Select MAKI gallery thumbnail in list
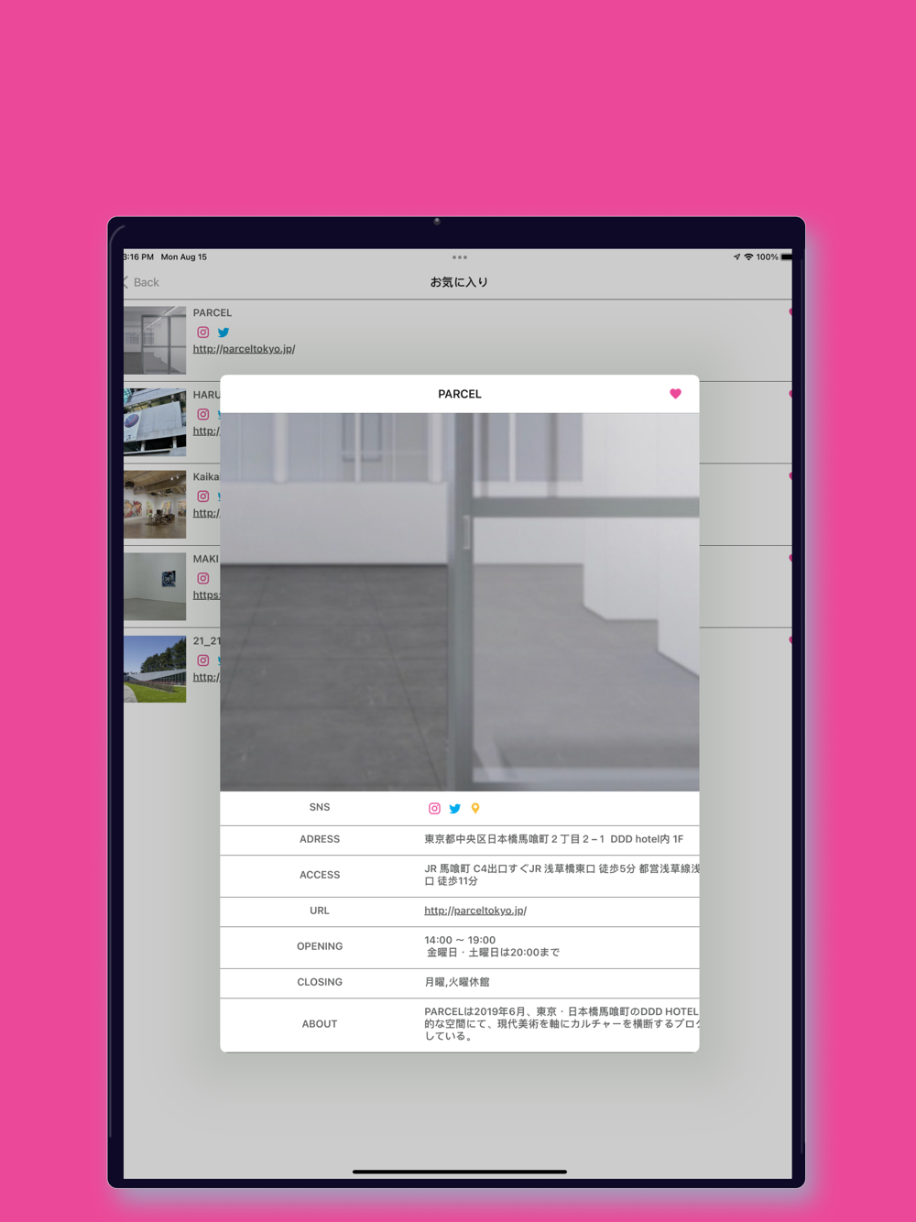This screenshot has width=916, height=1222. pos(155,586)
